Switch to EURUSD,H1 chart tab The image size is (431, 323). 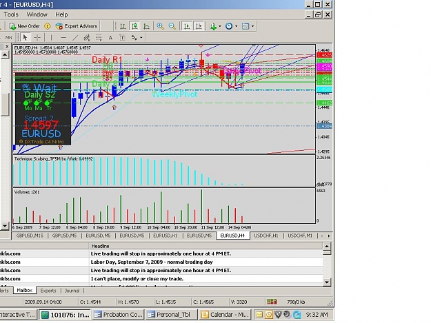(166, 236)
